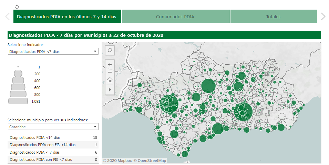Switch to the Confirmados PDIA tab

(x=175, y=16)
